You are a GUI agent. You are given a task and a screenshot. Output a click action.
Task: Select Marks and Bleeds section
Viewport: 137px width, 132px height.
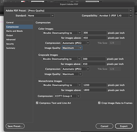click(x=14, y=31)
